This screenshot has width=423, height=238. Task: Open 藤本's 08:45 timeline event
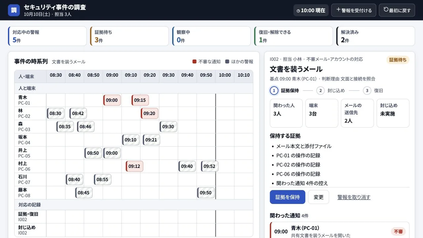(84, 193)
